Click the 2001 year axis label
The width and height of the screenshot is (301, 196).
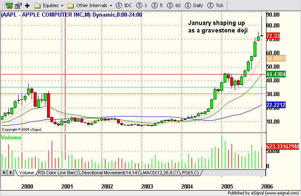click(67, 186)
